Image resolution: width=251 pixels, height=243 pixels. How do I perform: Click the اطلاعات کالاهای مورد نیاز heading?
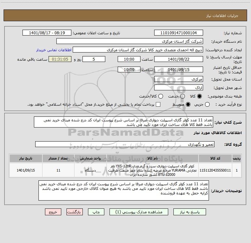pos(217,133)
